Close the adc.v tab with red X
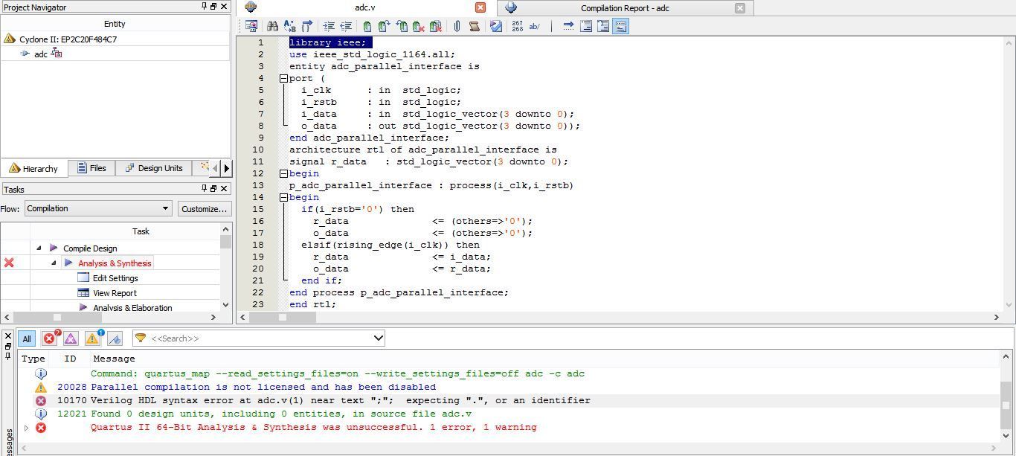This screenshot has height=456, width=1016. (x=480, y=7)
